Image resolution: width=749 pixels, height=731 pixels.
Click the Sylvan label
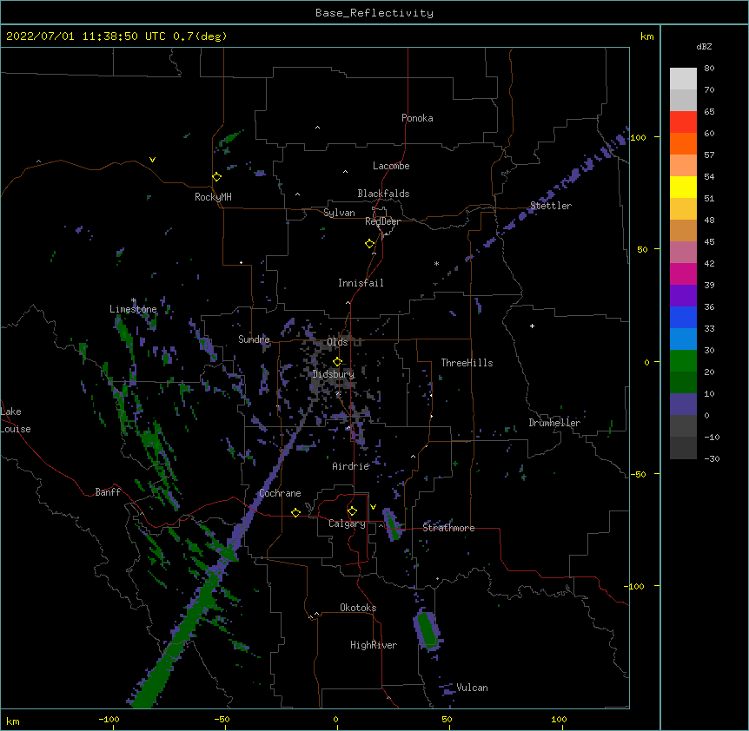pos(339,213)
